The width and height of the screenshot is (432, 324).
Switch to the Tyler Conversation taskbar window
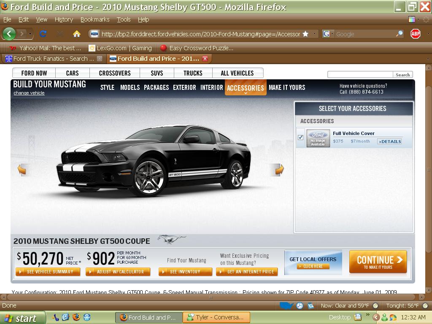click(x=216, y=317)
